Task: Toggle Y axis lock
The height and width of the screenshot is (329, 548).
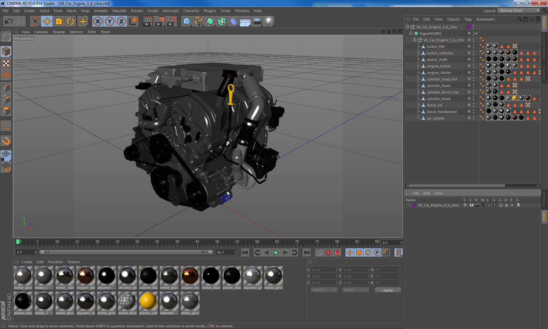Action: point(110,21)
